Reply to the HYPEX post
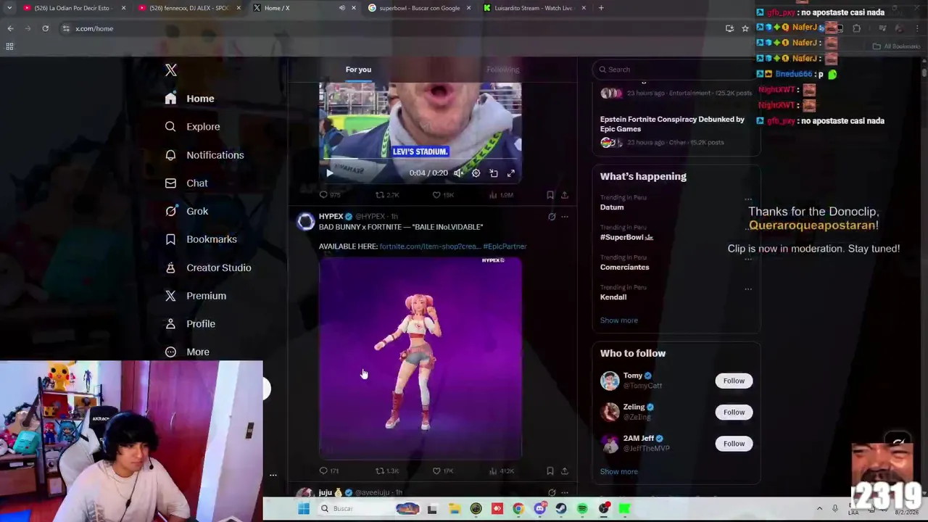 [329, 471]
